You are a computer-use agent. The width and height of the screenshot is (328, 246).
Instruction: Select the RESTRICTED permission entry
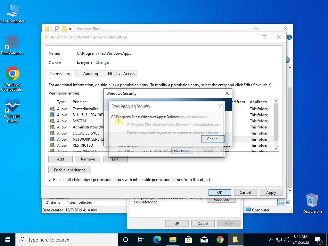point(160,145)
